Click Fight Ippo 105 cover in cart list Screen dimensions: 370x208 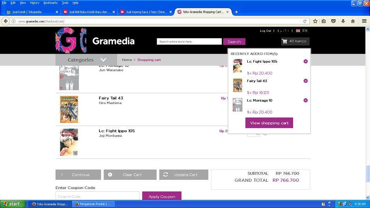[69, 142]
